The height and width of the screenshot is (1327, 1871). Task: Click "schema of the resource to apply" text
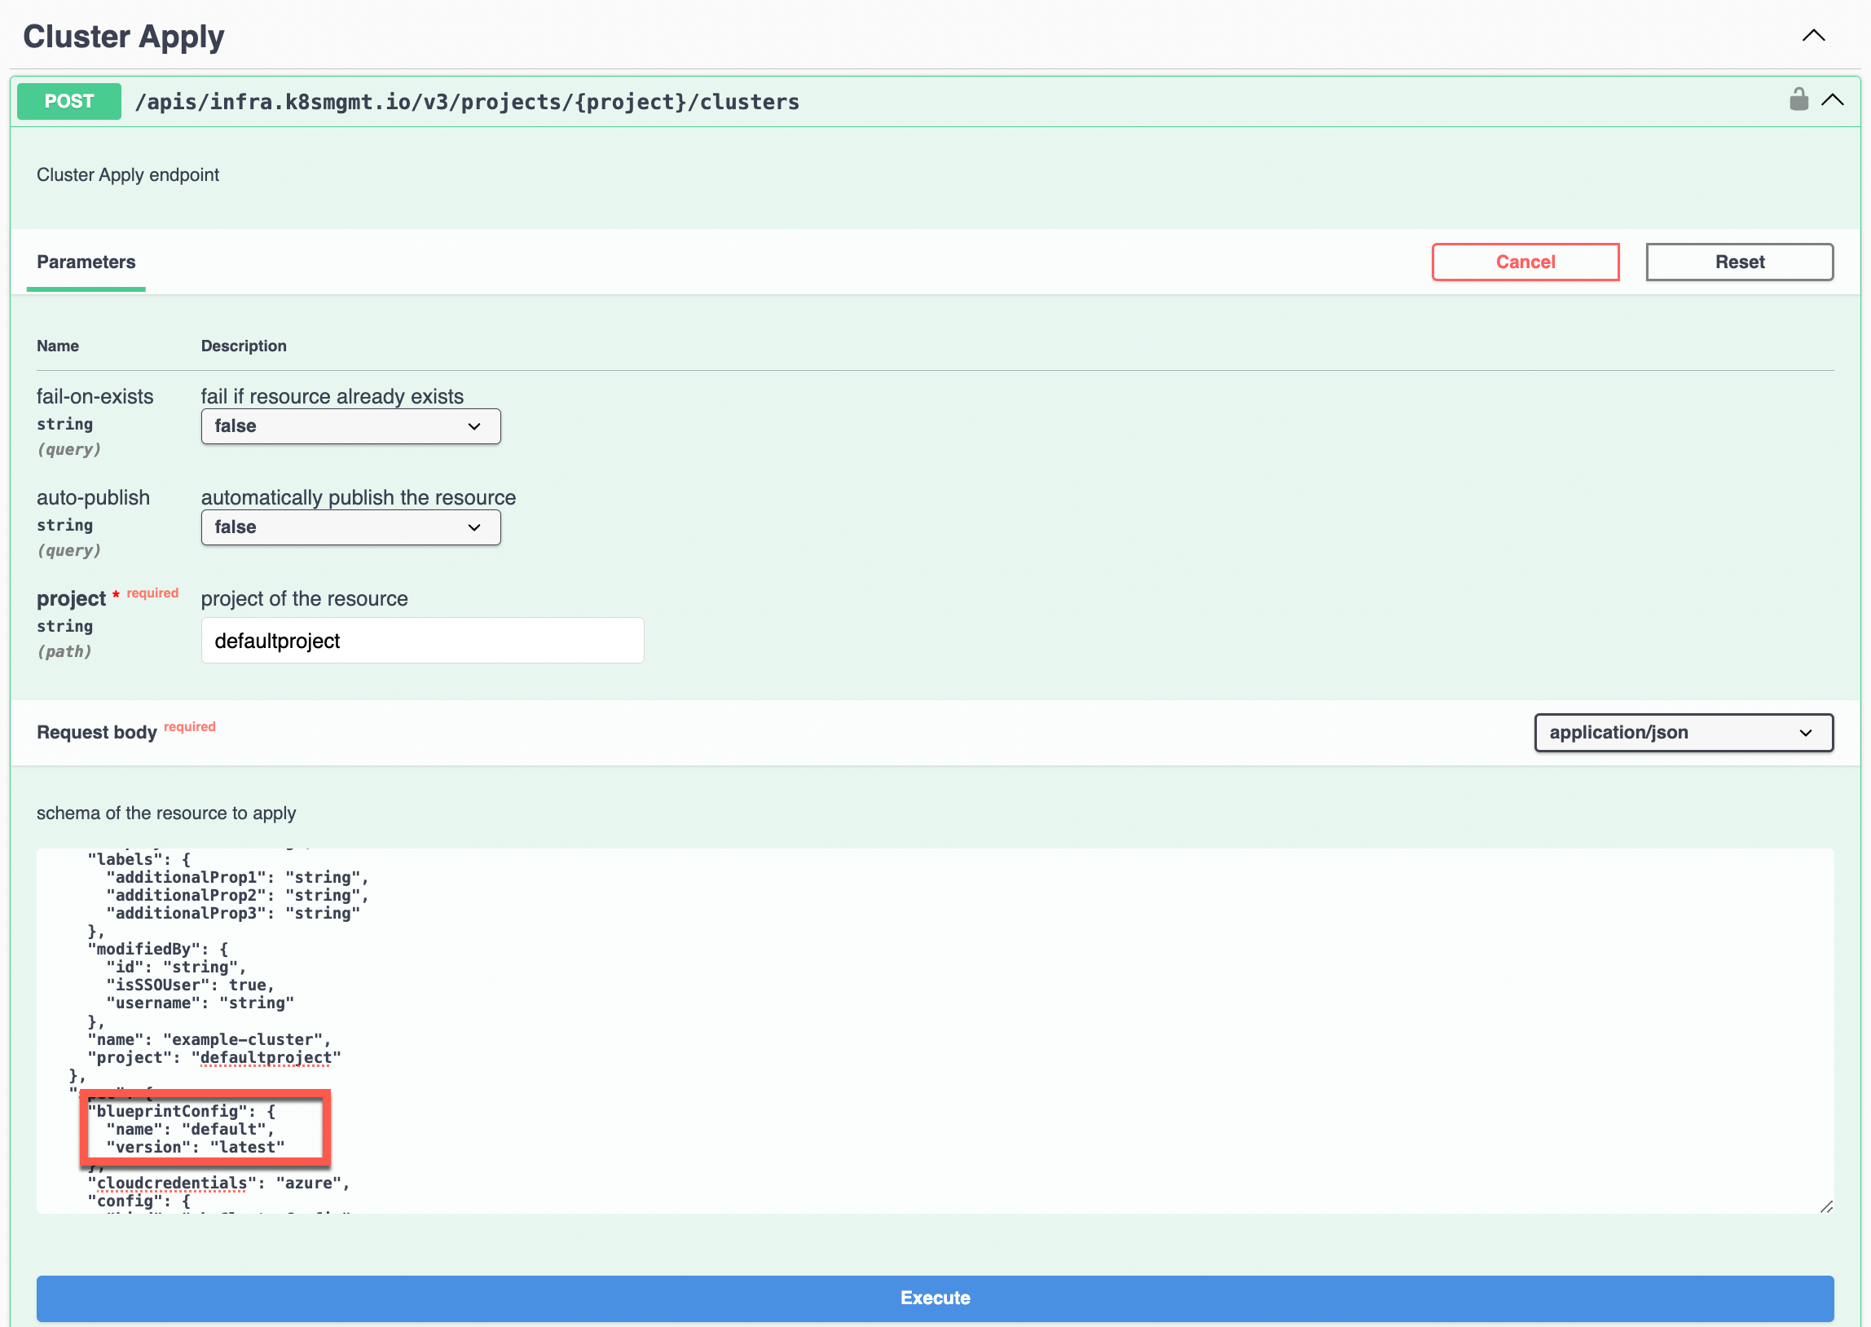(x=166, y=813)
